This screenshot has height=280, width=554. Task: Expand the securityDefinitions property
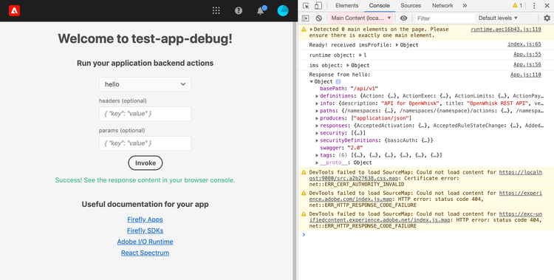click(x=317, y=140)
